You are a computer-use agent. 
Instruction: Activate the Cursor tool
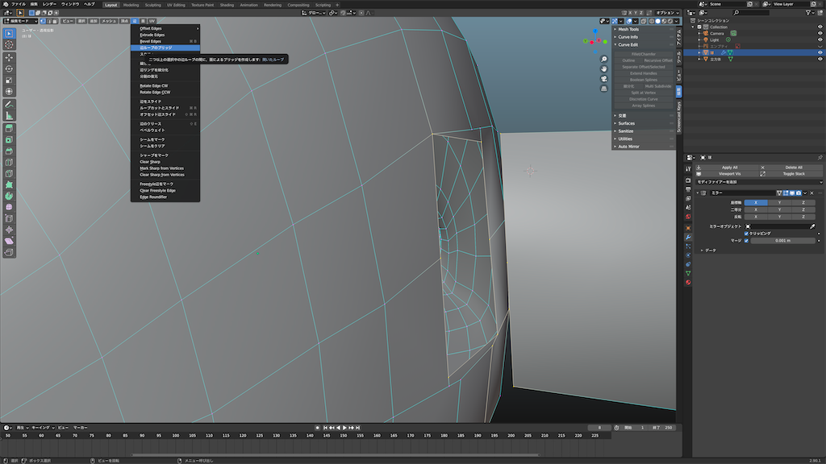pyautogui.click(x=9, y=45)
